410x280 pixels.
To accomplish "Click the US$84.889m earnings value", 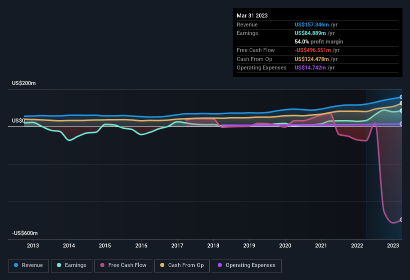I will (x=310, y=33).
